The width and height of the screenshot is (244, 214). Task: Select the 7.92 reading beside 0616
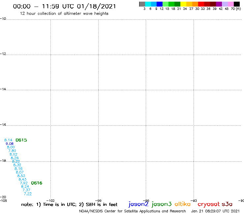24,183
